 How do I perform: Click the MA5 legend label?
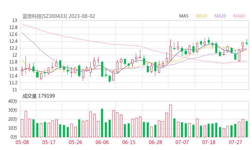coord(184,16)
